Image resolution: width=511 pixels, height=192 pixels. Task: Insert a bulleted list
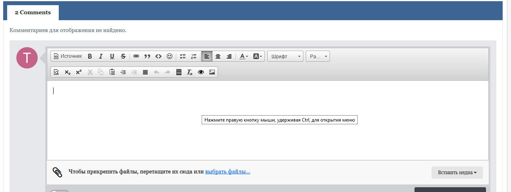coord(183,56)
